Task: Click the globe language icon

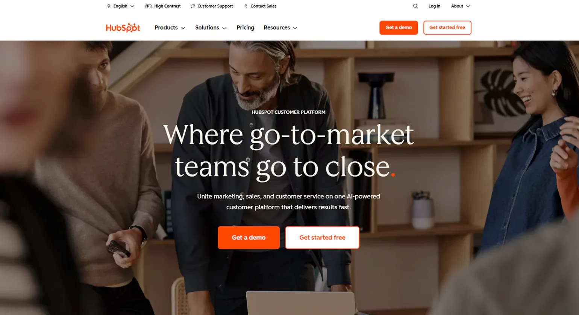Action: click(109, 6)
